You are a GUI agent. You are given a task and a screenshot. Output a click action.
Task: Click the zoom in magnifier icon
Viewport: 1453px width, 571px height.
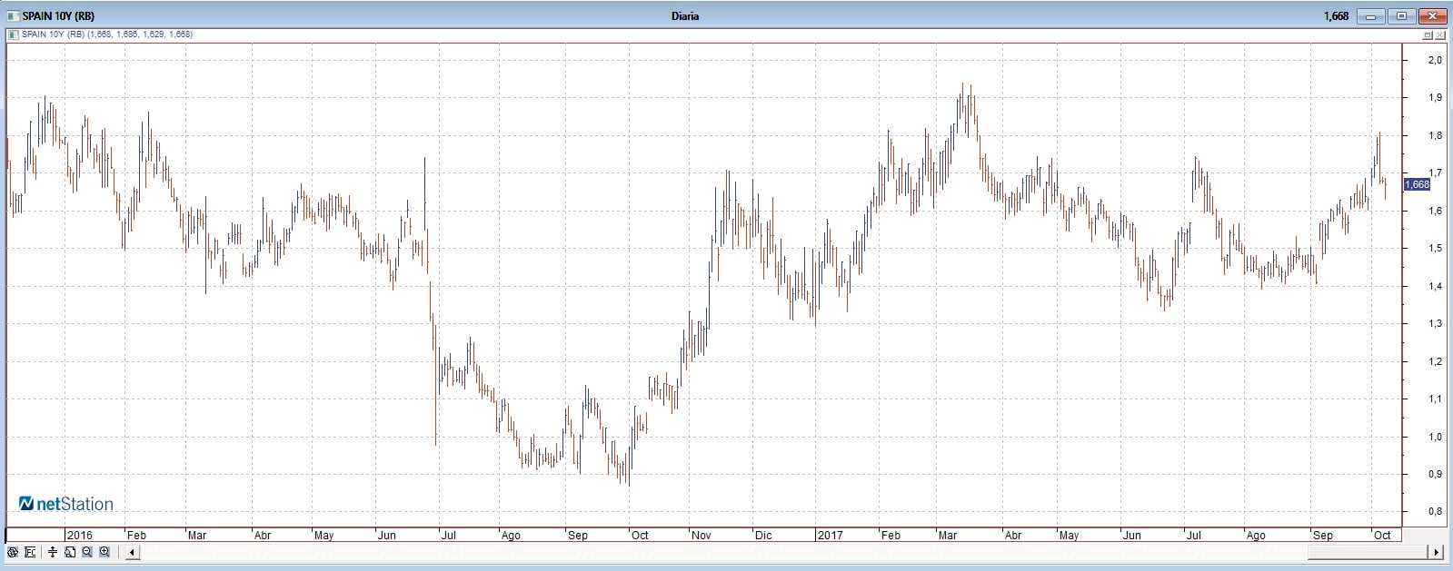[104, 552]
